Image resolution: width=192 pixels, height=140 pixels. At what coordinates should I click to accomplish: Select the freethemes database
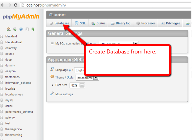click(x=12, y=77)
